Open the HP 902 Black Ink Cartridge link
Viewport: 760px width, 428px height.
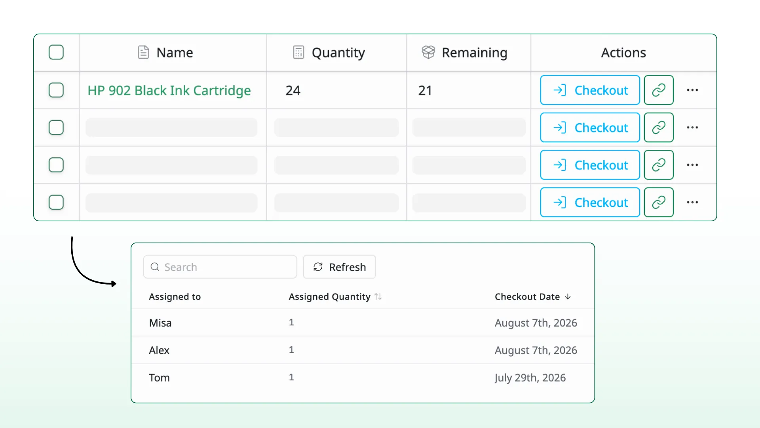pos(169,91)
